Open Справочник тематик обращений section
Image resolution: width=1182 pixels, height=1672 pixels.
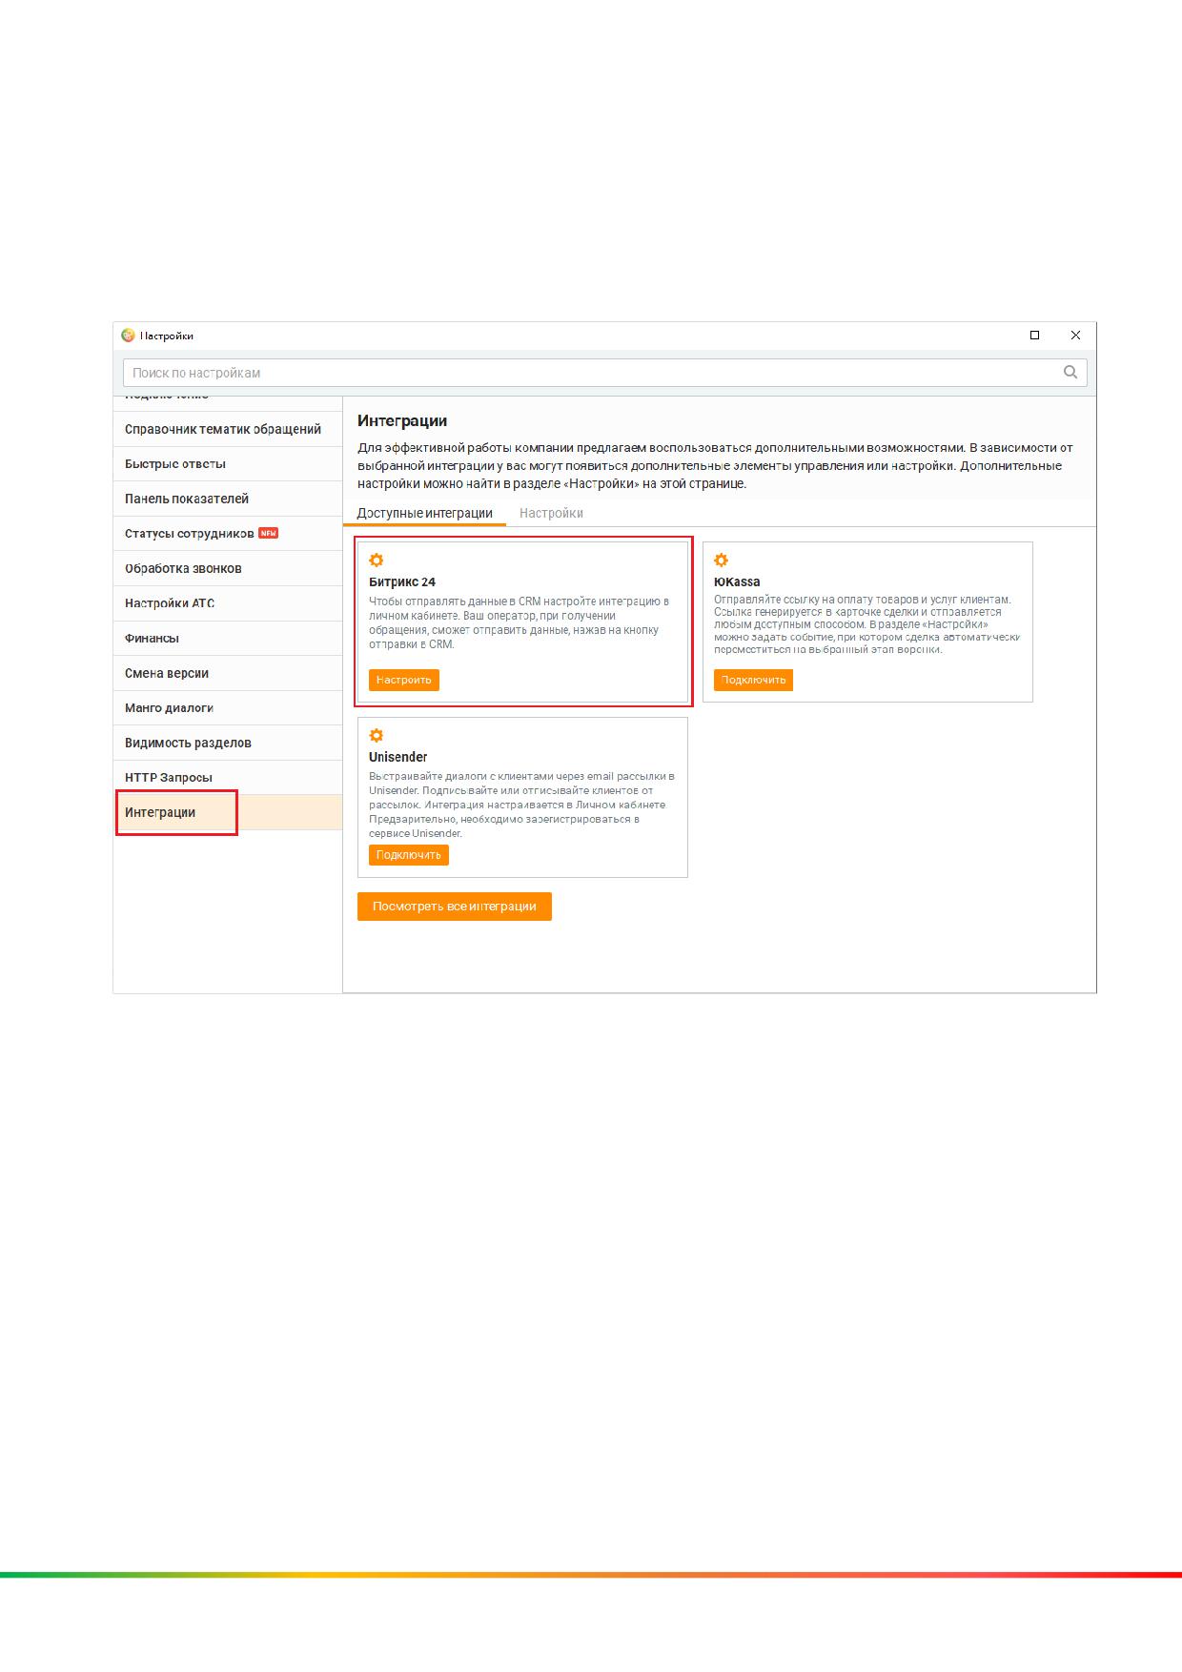(x=228, y=429)
